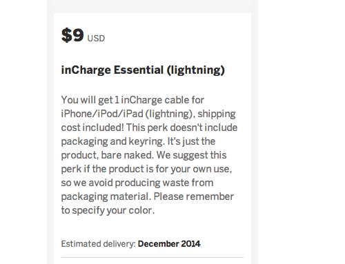
Task: Click the 'perk if the product is for your own use' line
Action: point(146,169)
